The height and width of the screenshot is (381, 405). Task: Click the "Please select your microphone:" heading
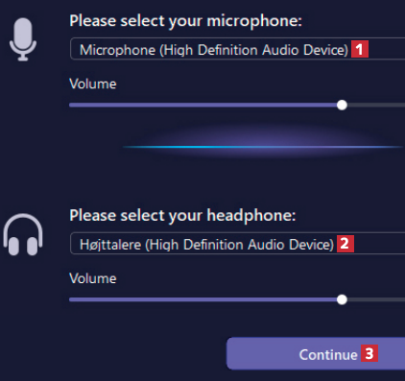coord(185,21)
